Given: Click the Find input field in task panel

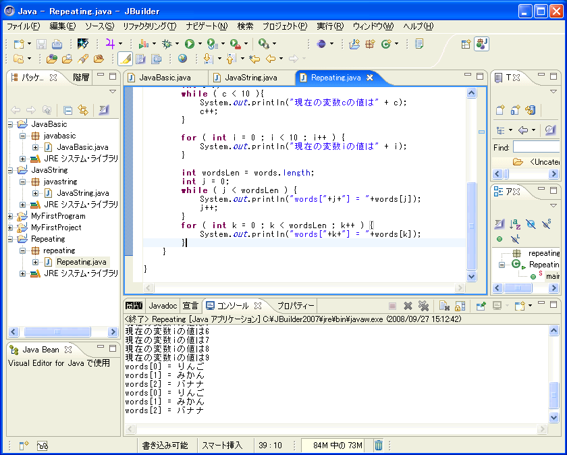Looking at the screenshot, I should (536, 147).
